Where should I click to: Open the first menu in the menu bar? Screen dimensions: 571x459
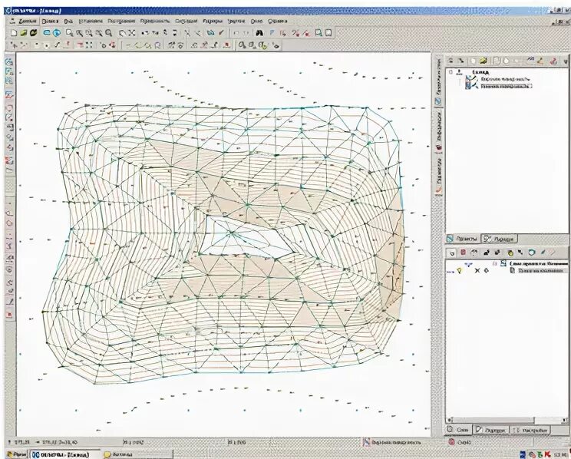28,21
